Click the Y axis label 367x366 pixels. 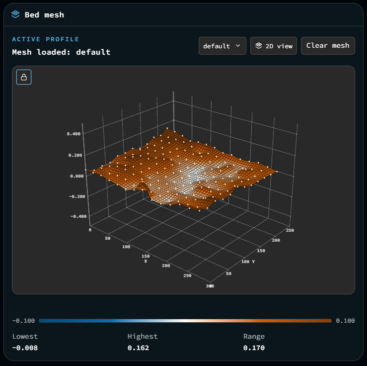coord(253,262)
